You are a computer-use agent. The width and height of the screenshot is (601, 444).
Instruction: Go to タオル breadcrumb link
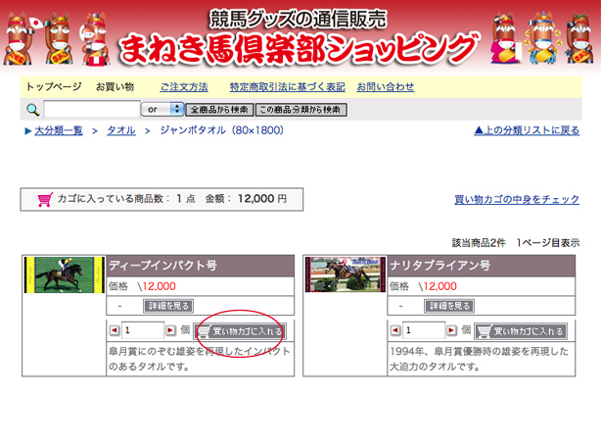click(x=121, y=131)
